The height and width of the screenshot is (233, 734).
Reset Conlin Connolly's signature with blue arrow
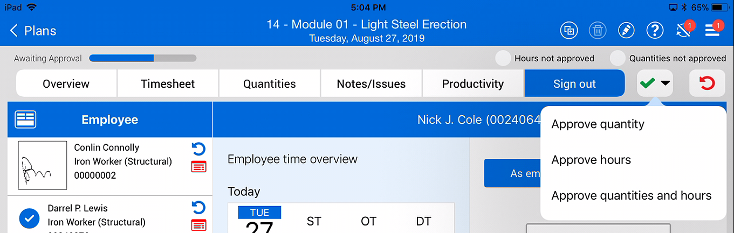click(198, 149)
